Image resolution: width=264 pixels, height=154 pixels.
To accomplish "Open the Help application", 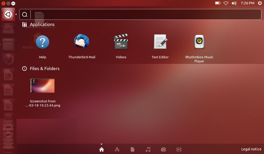I will [x=43, y=42].
